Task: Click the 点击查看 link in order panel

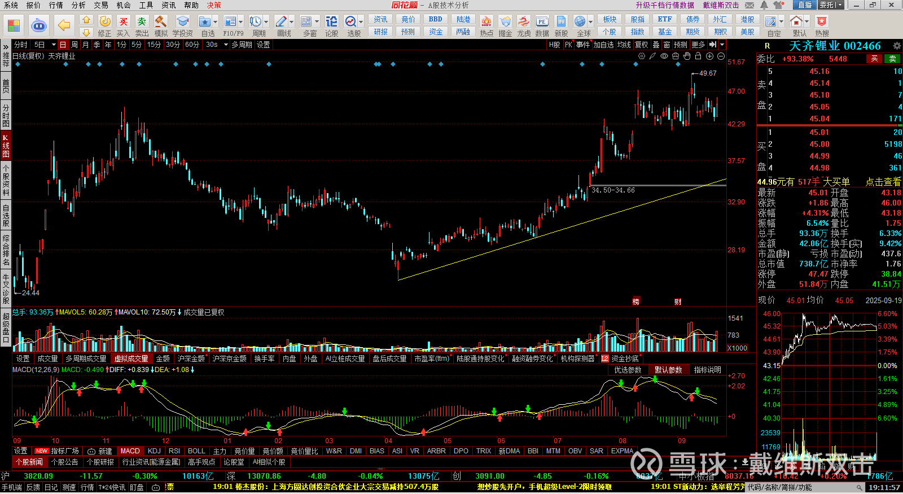Action: coord(883,182)
